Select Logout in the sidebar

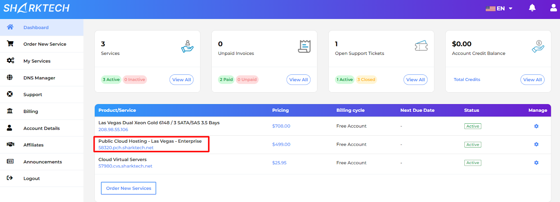click(x=42, y=178)
